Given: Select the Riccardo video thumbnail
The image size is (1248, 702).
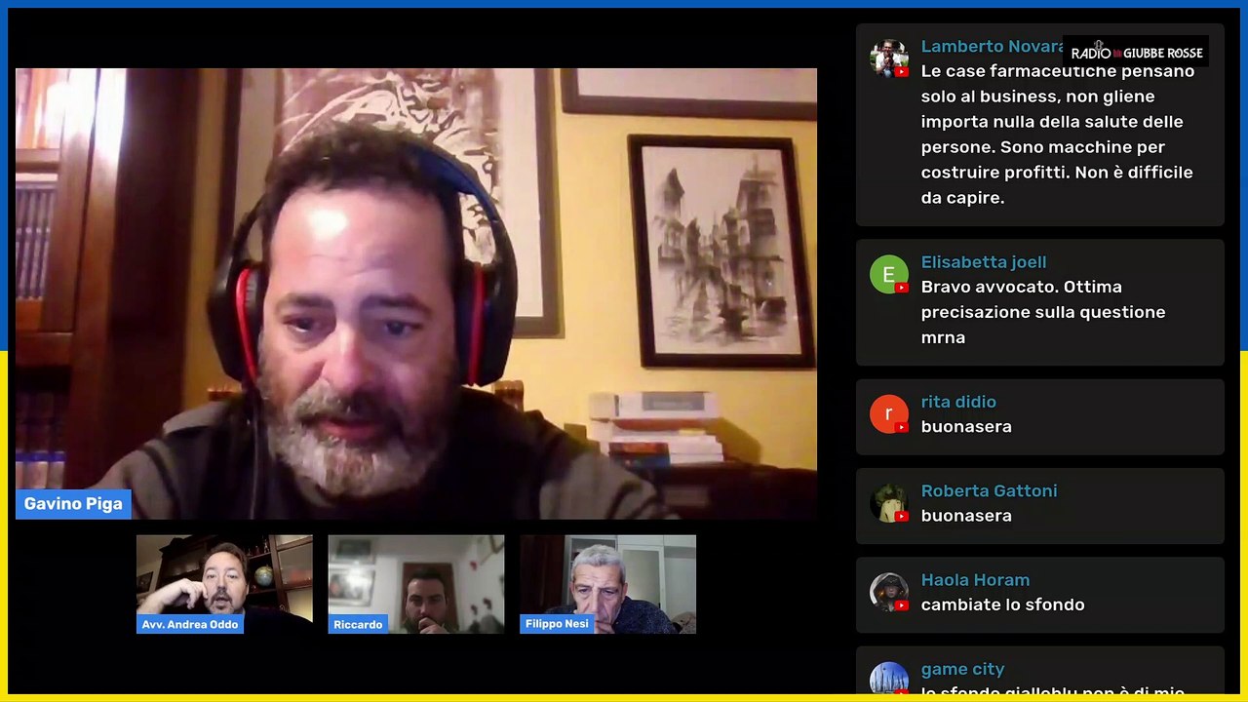Looking at the screenshot, I should click(x=416, y=584).
